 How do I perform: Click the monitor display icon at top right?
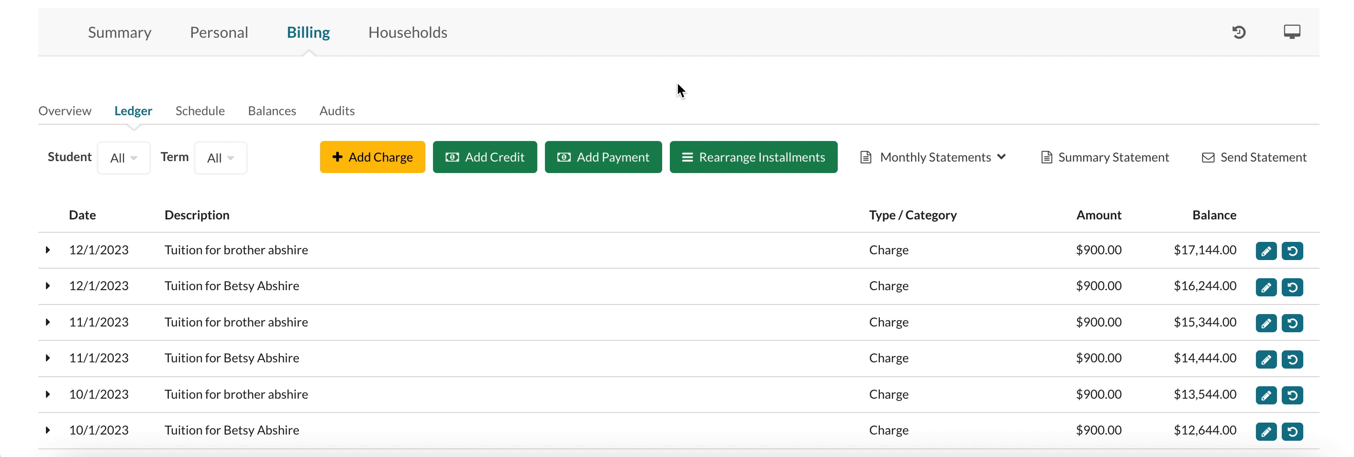1291,32
